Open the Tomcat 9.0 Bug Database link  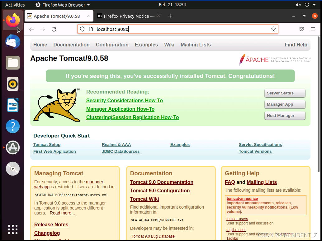click(x=153, y=236)
